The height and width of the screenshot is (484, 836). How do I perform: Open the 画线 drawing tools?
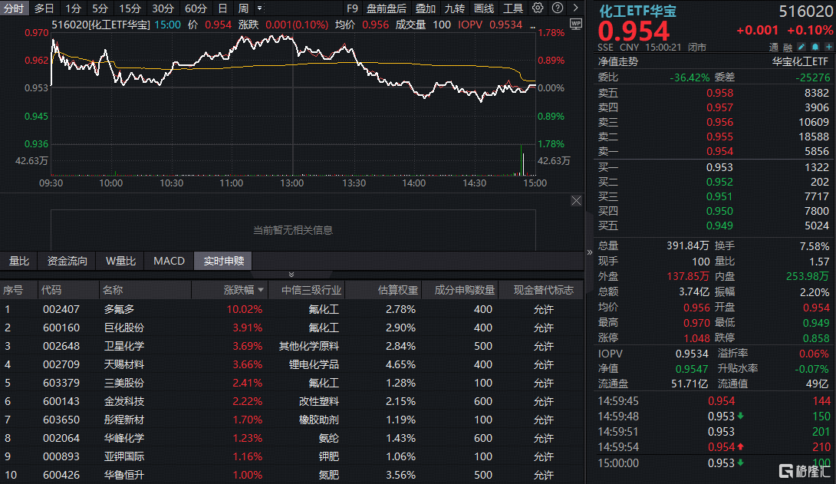click(x=484, y=8)
